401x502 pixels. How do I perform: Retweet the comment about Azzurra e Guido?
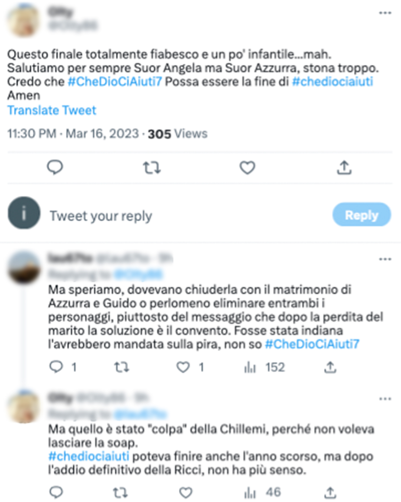(121, 367)
